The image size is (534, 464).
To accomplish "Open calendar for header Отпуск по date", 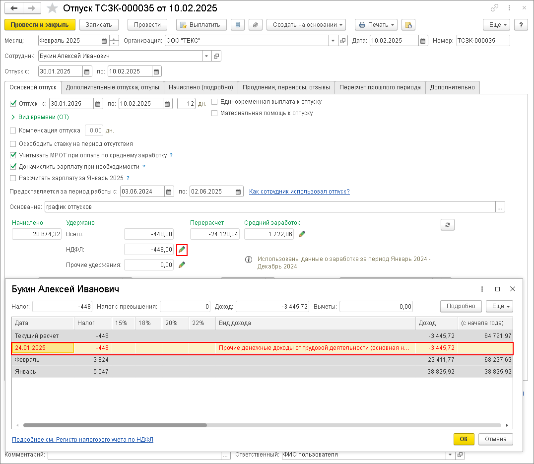I will (156, 71).
